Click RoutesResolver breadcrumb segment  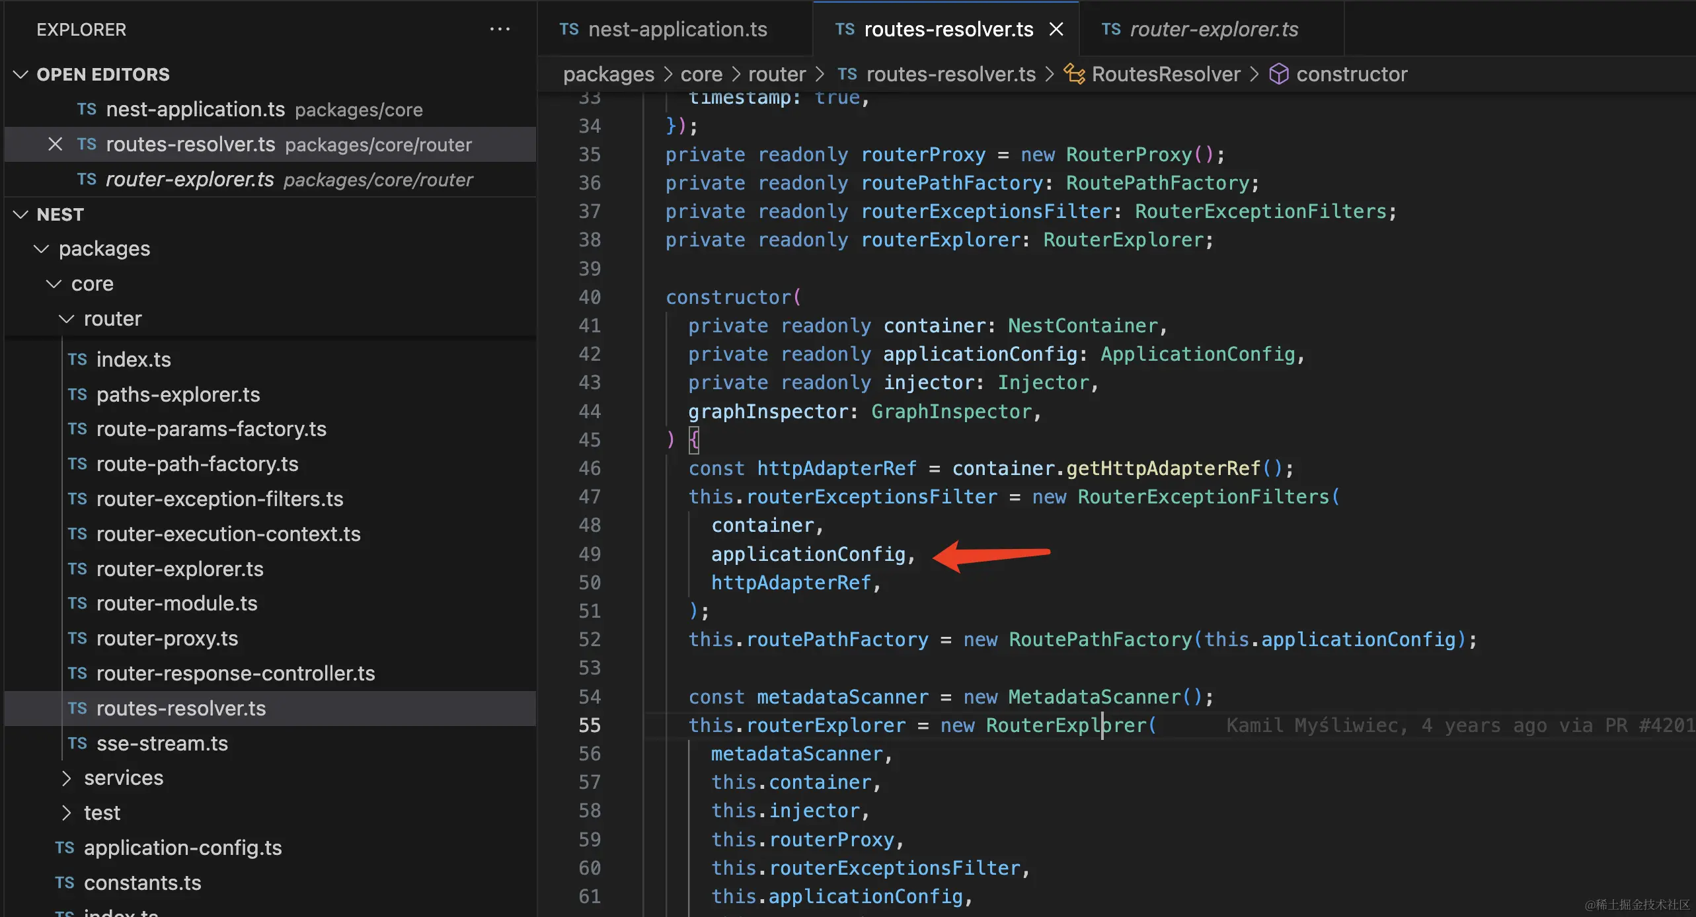click(x=1166, y=74)
